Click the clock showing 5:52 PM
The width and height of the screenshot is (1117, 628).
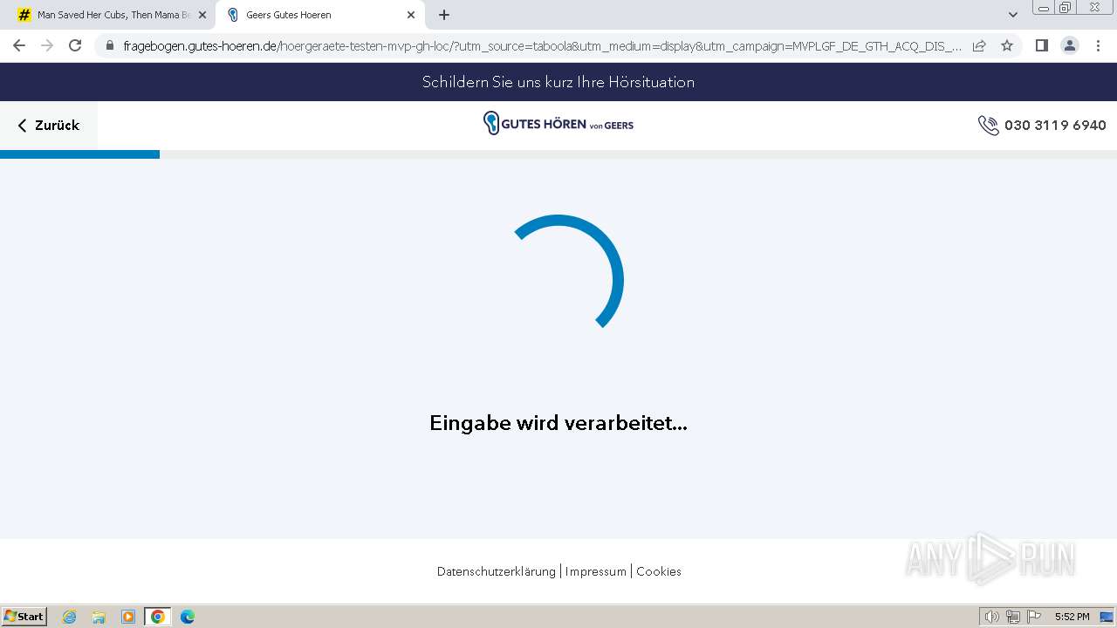tap(1072, 617)
